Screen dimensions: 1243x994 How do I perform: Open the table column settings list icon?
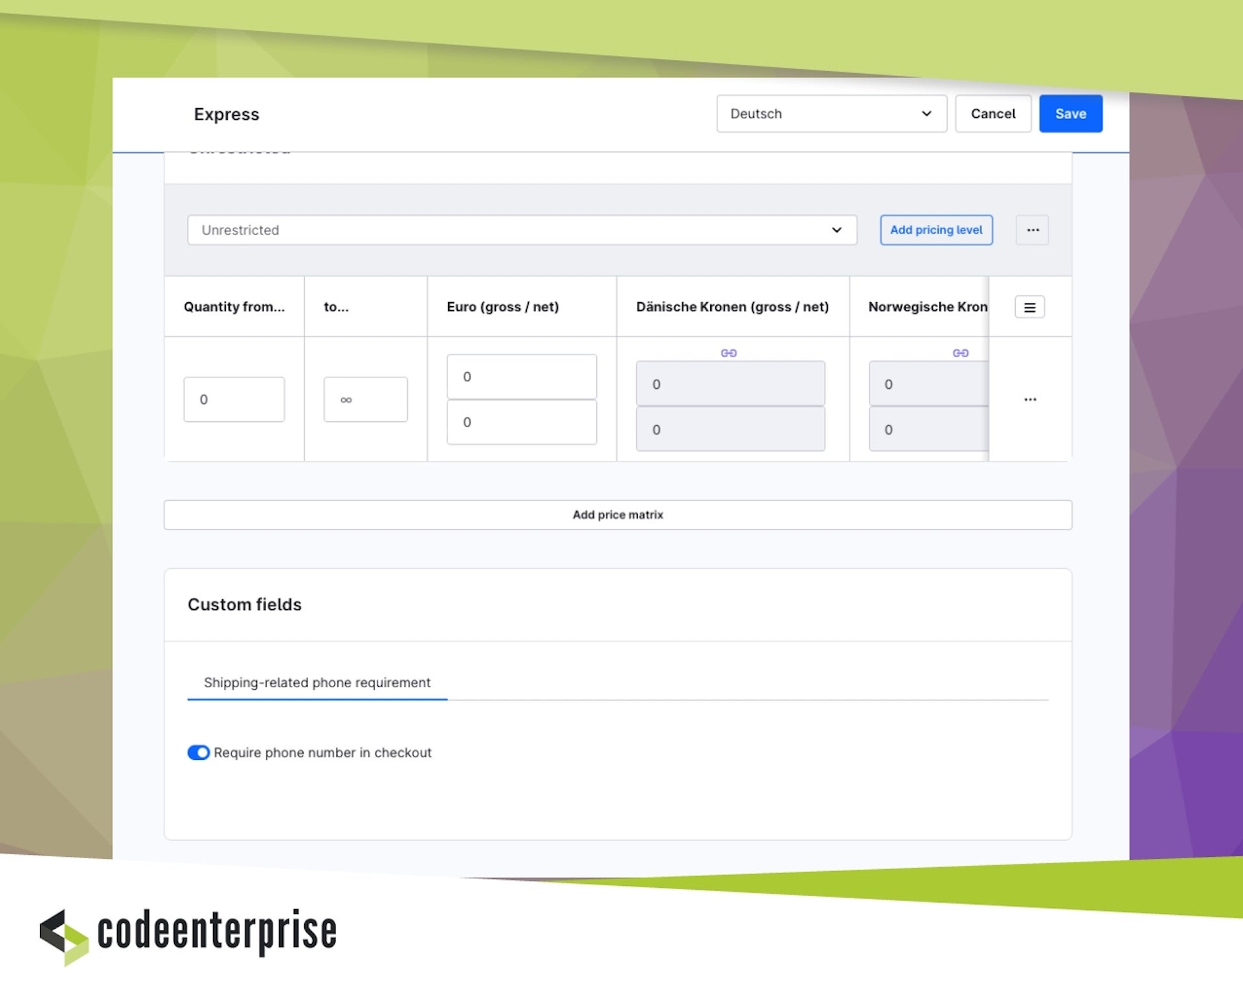click(1029, 307)
